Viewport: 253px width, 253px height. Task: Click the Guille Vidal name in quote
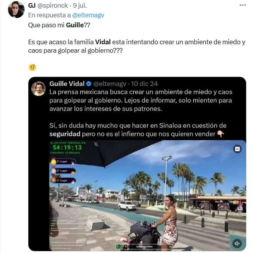[67, 84]
